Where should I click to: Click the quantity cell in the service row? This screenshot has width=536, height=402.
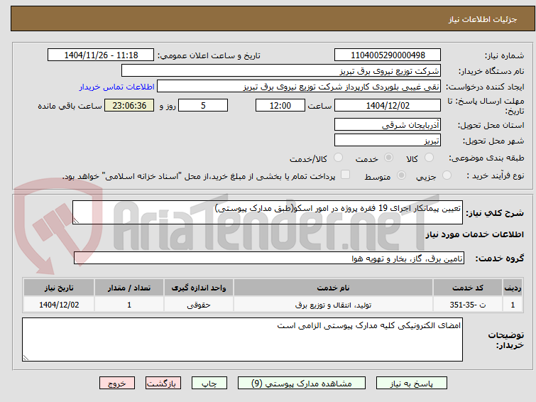pos(129,305)
